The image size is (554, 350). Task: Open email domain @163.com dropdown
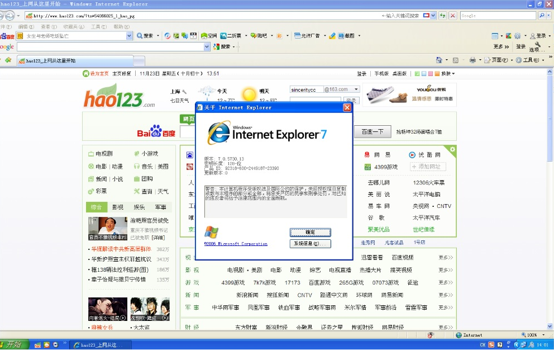(x=356, y=89)
